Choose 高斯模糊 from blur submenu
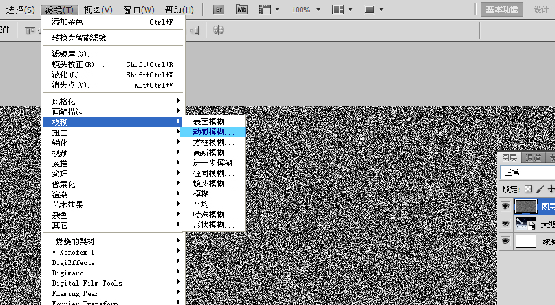Screen dimensions: 555x305 coord(213,152)
